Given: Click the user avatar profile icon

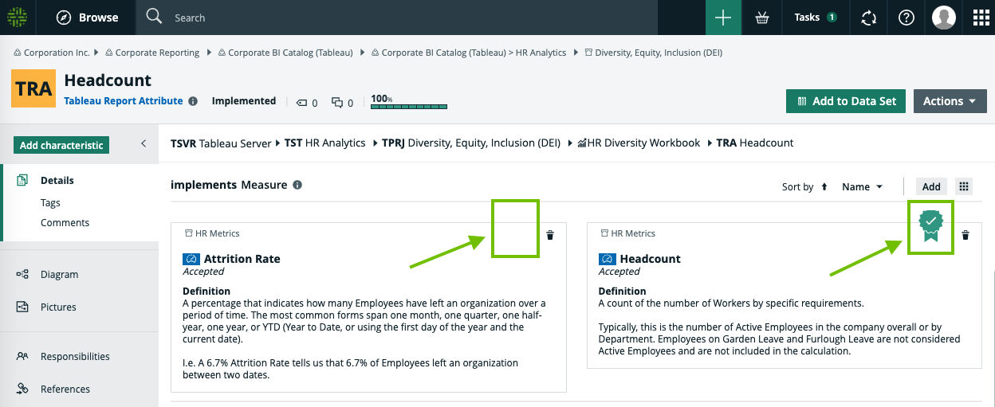Looking at the screenshot, I should 944,18.
